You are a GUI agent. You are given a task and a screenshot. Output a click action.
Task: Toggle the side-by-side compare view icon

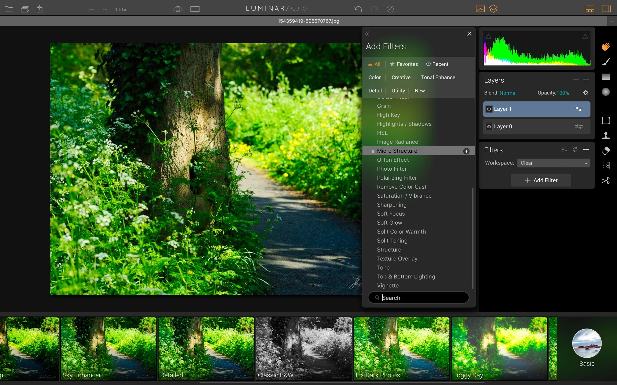coord(195,9)
